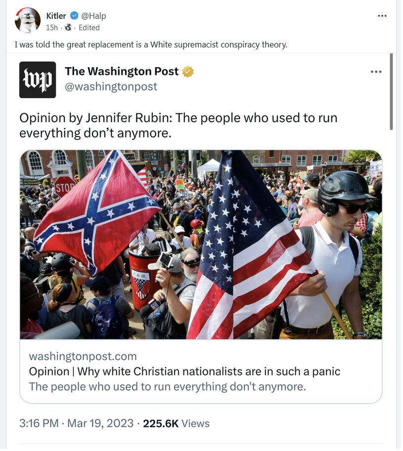Screen dimensions: 403x451
Task: Open the embedded tweet's three-dot menu
Action: click(x=376, y=72)
